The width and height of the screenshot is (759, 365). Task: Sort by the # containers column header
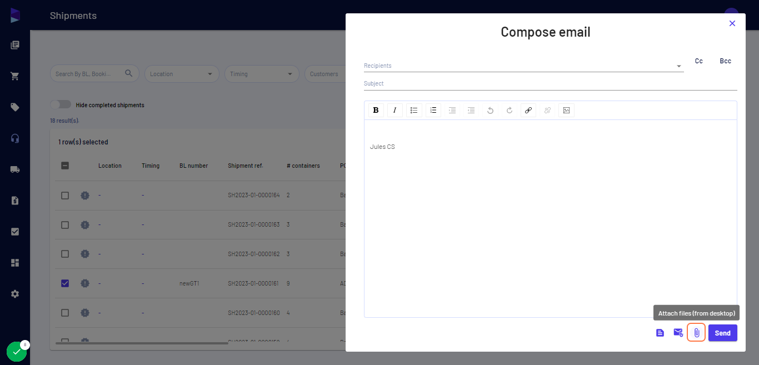click(x=303, y=166)
